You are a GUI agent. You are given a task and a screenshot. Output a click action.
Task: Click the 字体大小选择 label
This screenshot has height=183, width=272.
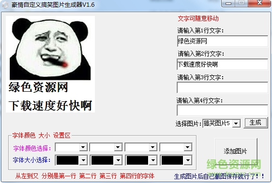(x=32, y=160)
